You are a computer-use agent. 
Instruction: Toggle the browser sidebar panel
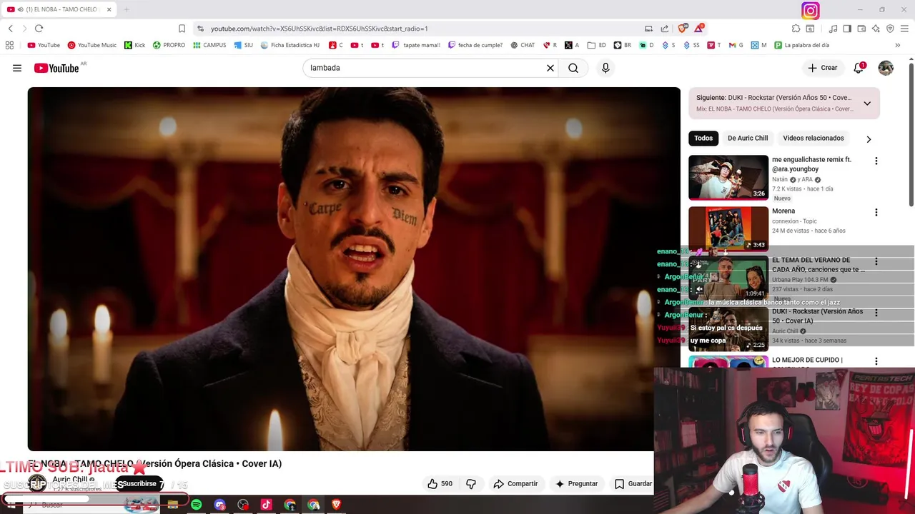click(847, 29)
